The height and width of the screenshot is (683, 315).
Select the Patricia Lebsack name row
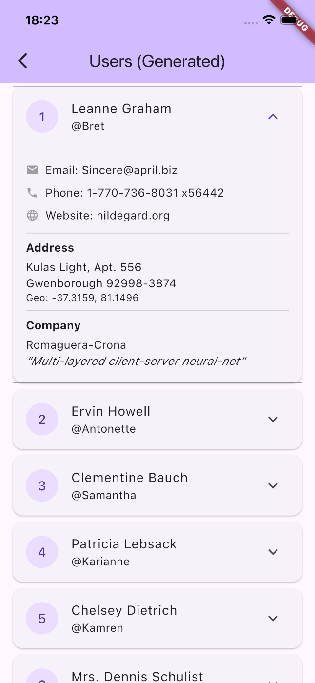pyautogui.click(x=124, y=544)
